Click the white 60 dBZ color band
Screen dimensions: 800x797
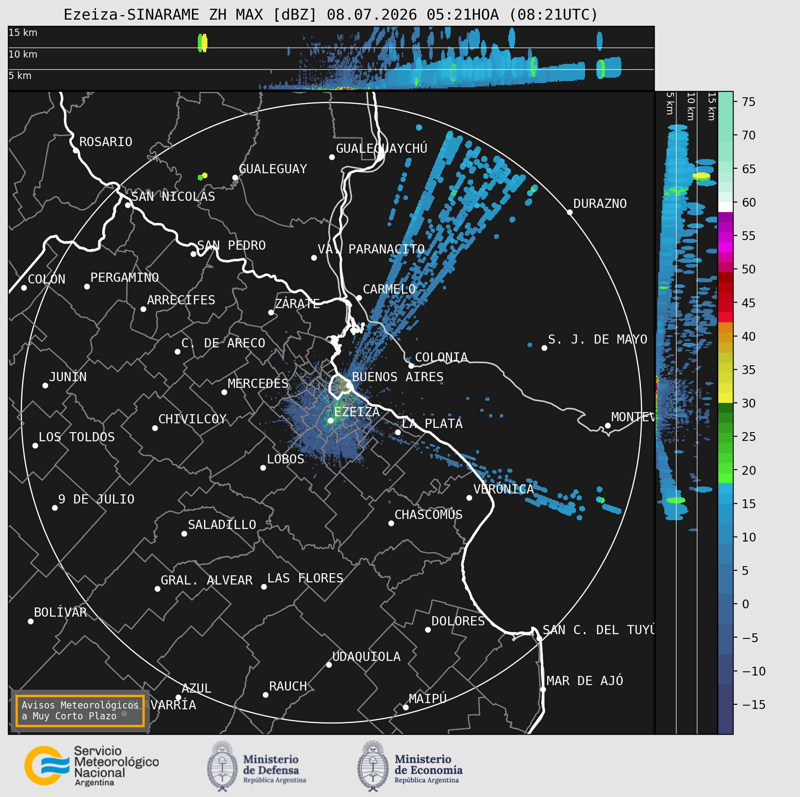tap(725, 207)
